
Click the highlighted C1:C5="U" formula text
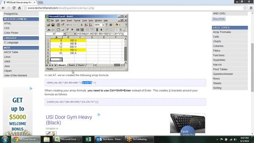(87, 83)
